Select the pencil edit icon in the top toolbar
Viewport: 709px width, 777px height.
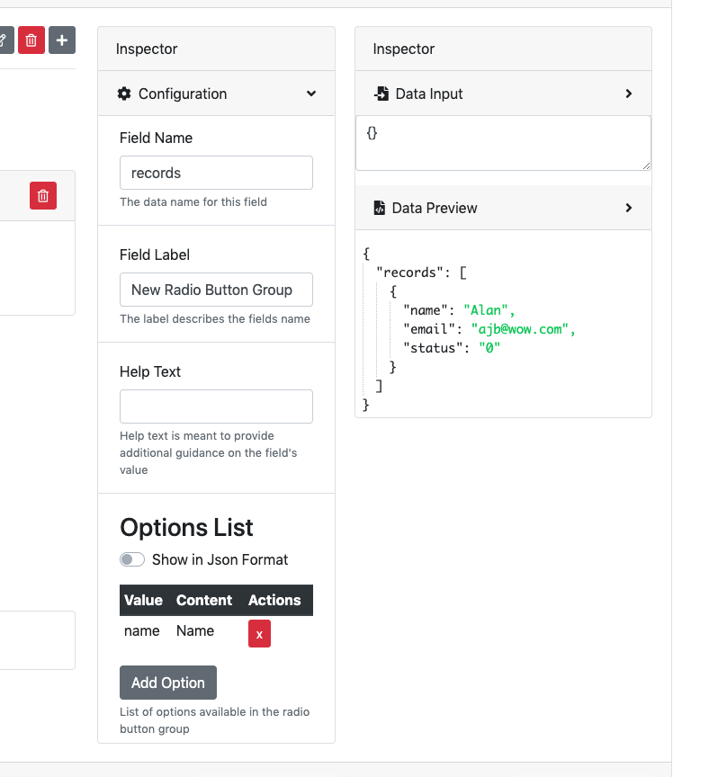tap(4, 40)
